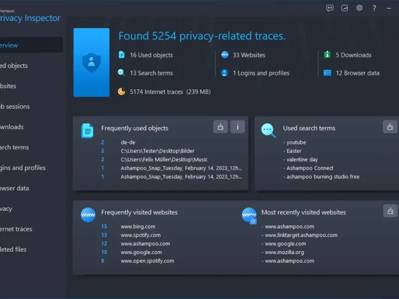Select the de-de object entry
This screenshot has width=399, height=299.
tap(128, 143)
